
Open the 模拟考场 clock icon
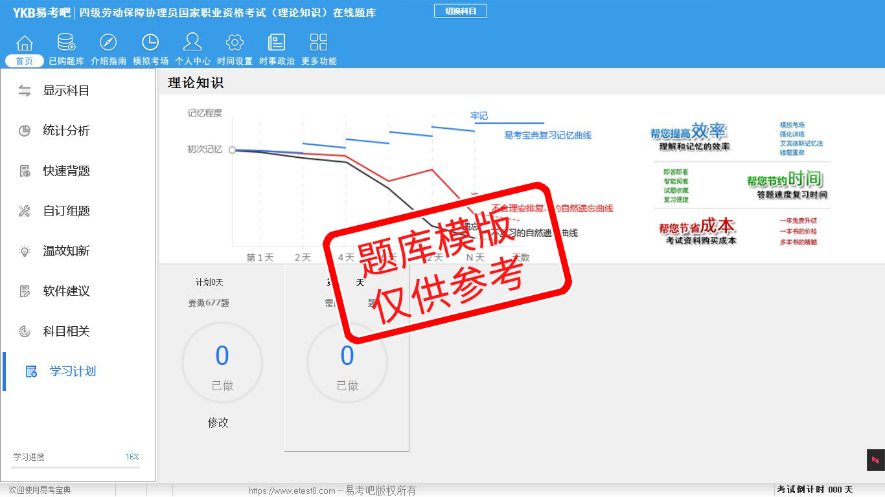tap(150, 43)
